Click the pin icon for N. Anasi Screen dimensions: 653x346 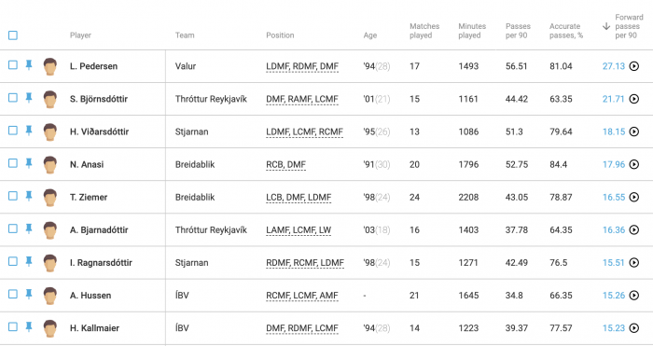29,163
